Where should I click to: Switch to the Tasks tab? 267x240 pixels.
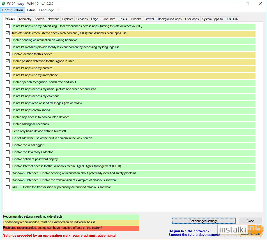point(123,19)
